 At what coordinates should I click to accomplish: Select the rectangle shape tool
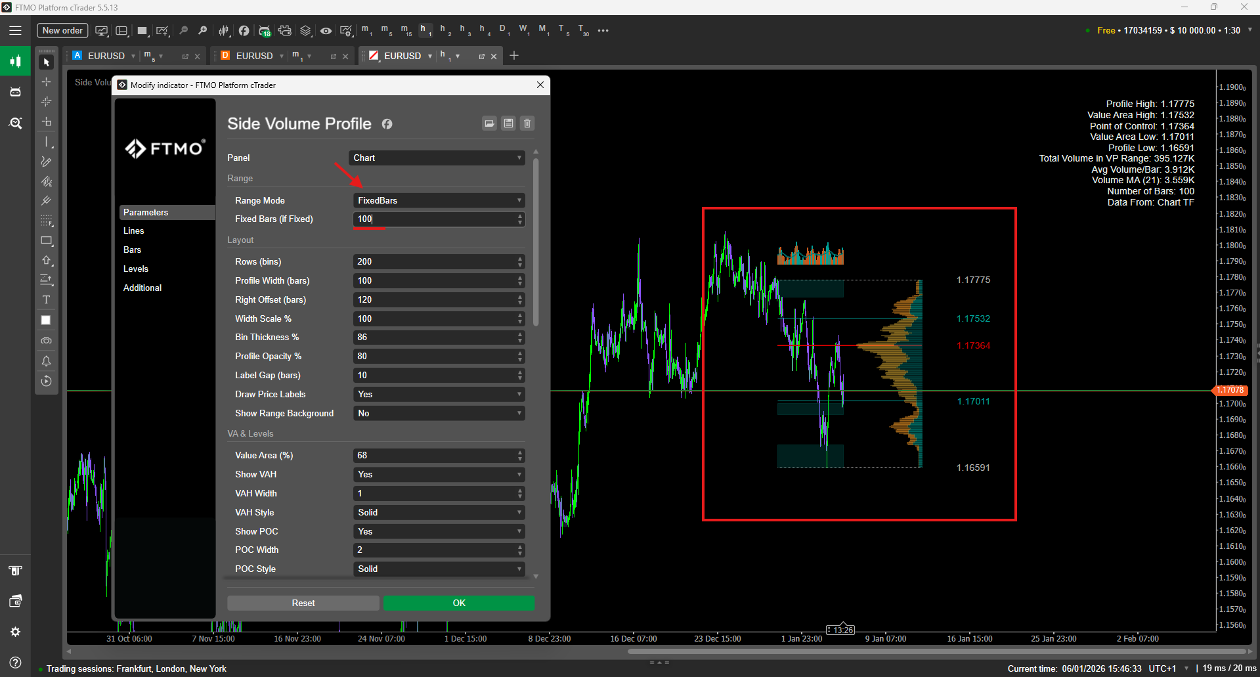click(x=46, y=241)
